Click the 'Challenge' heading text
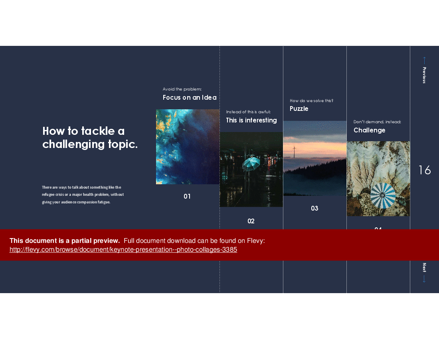This screenshot has height=339, width=439. (370, 130)
